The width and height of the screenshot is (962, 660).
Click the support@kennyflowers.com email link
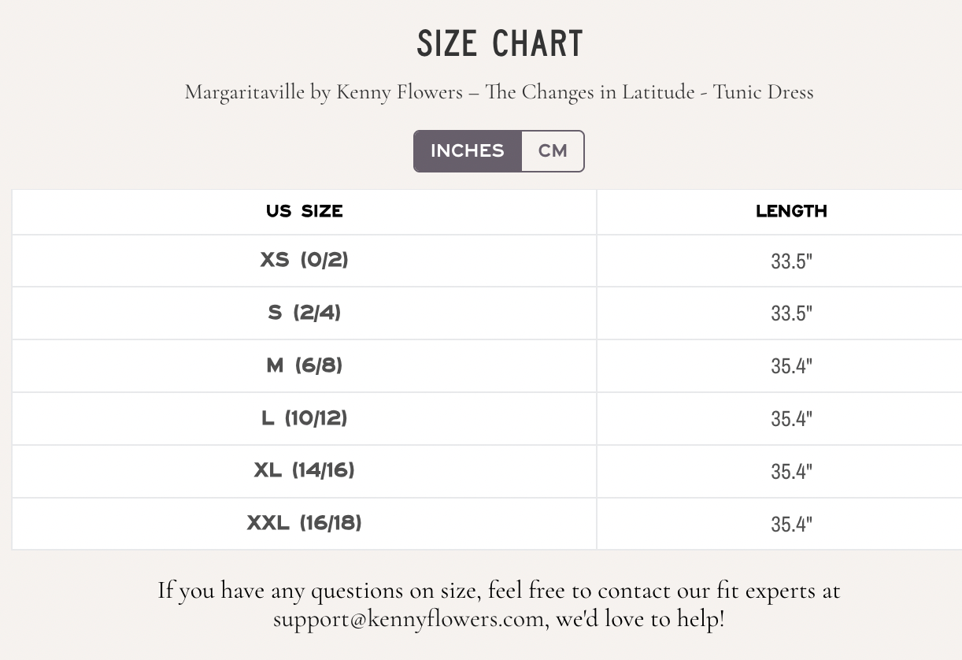click(x=409, y=619)
